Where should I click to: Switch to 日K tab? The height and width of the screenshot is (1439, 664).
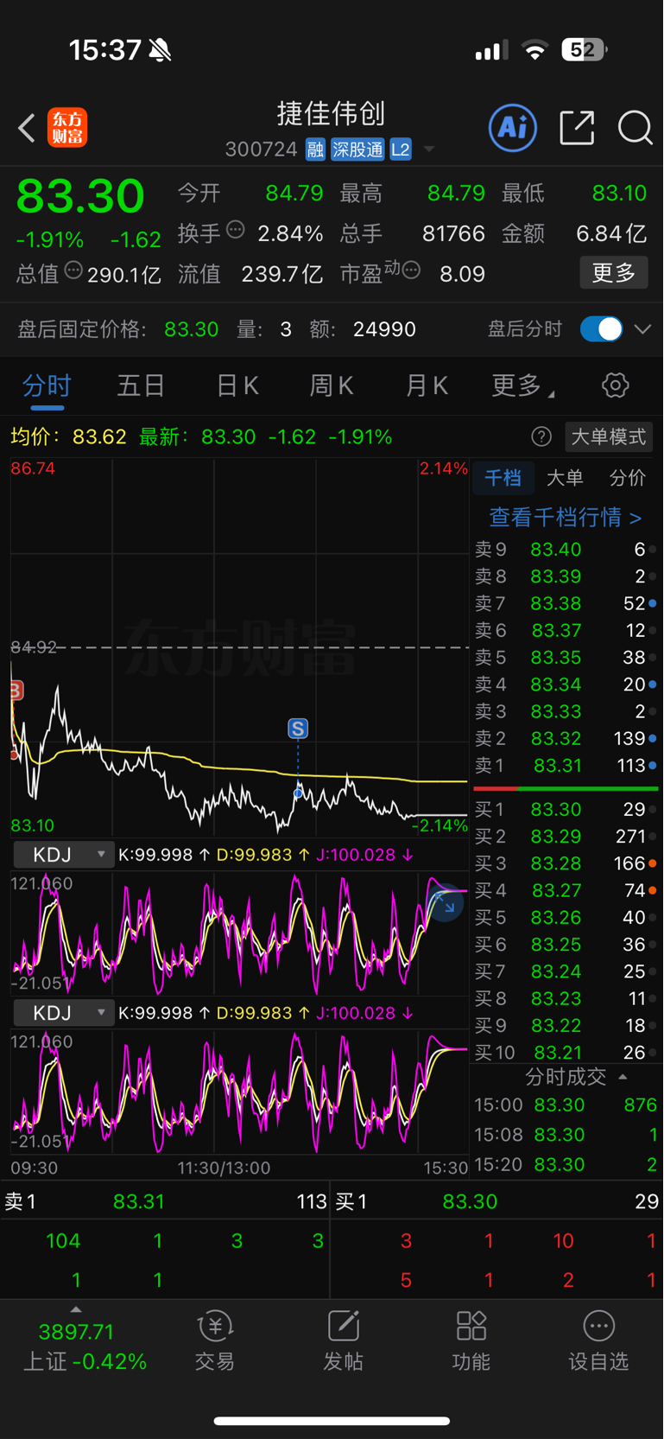pyautogui.click(x=237, y=385)
